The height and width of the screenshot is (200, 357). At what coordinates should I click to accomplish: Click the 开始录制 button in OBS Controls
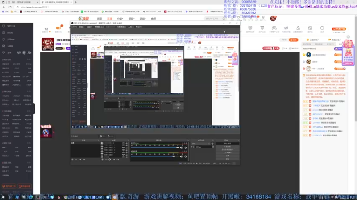click(x=228, y=147)
